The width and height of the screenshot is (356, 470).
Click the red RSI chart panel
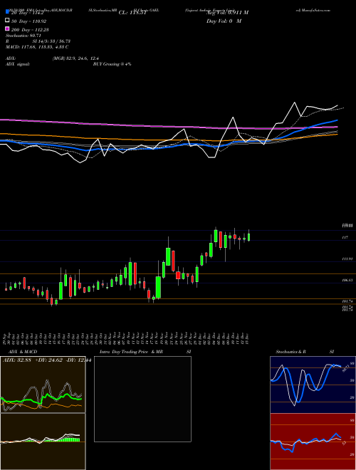(x=313, y=442)
